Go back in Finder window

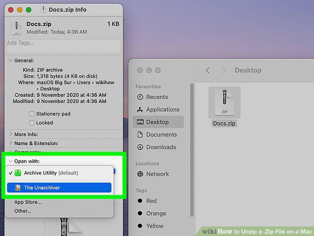207,70
